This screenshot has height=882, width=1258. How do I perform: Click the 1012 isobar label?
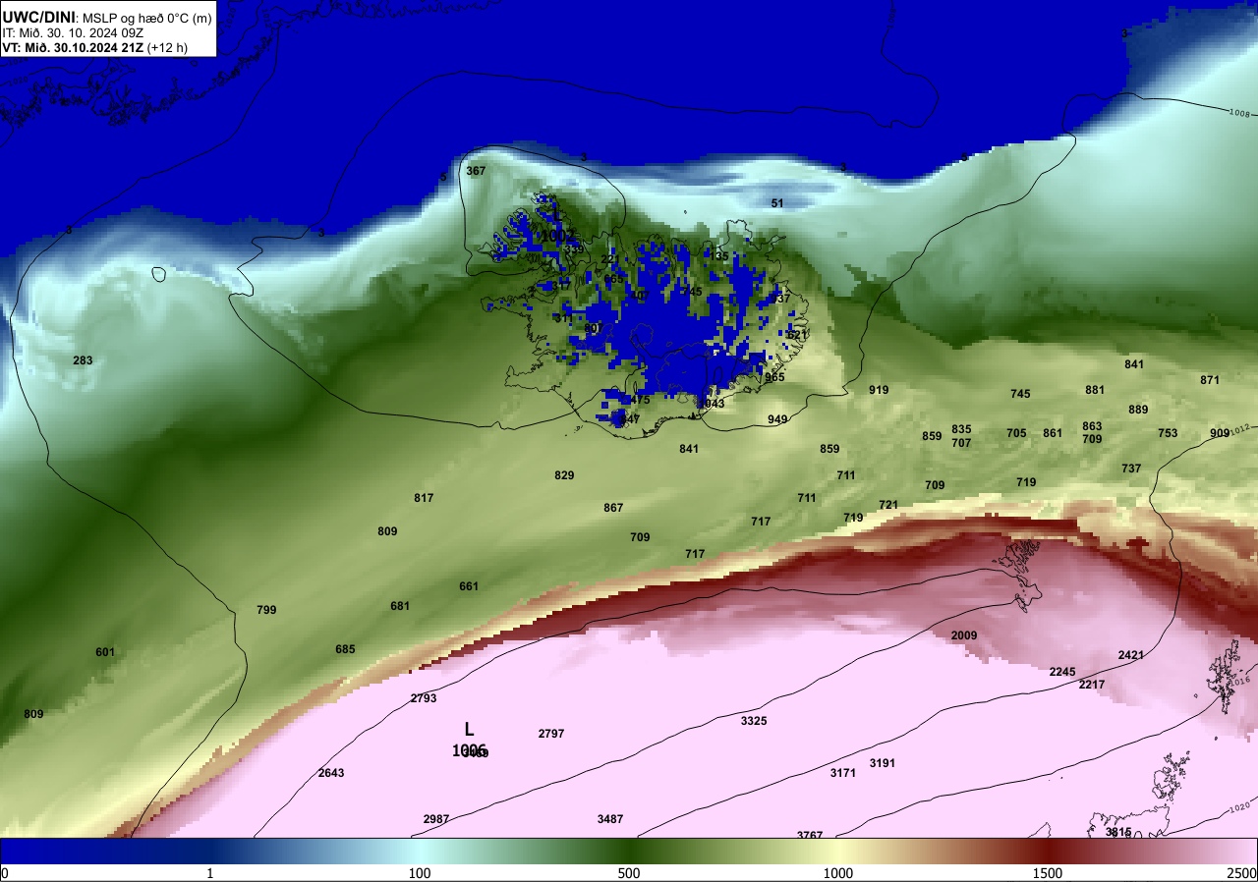click(x=1239, y=428)
